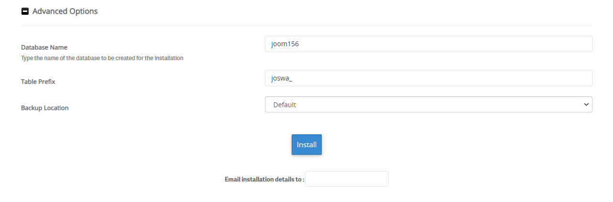
Task: Open the Backup Location dropdown
Action: point(428,104)
